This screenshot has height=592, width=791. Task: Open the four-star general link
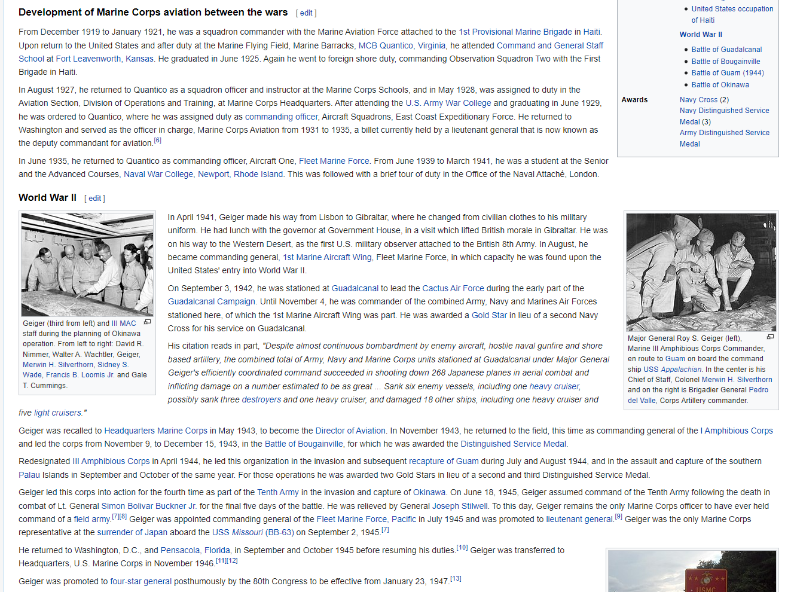click(x=141, y=581)
